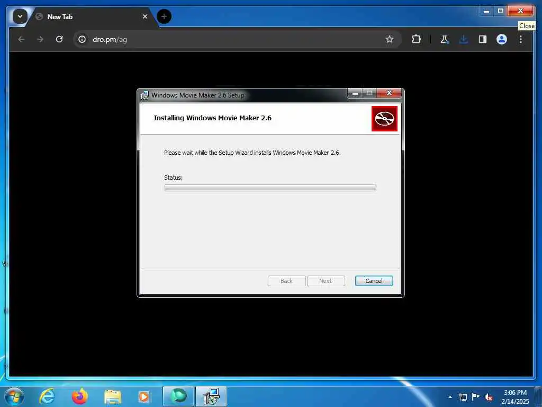The image size is (542, 407).
Task: Switch to the installer taskbar button
Action: tap(211, 396)
